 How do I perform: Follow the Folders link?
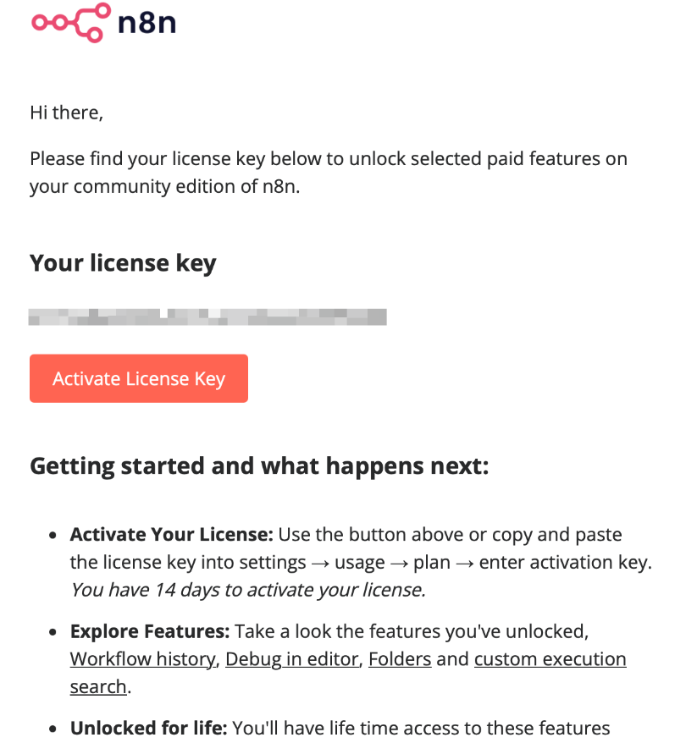click(399, 658)
